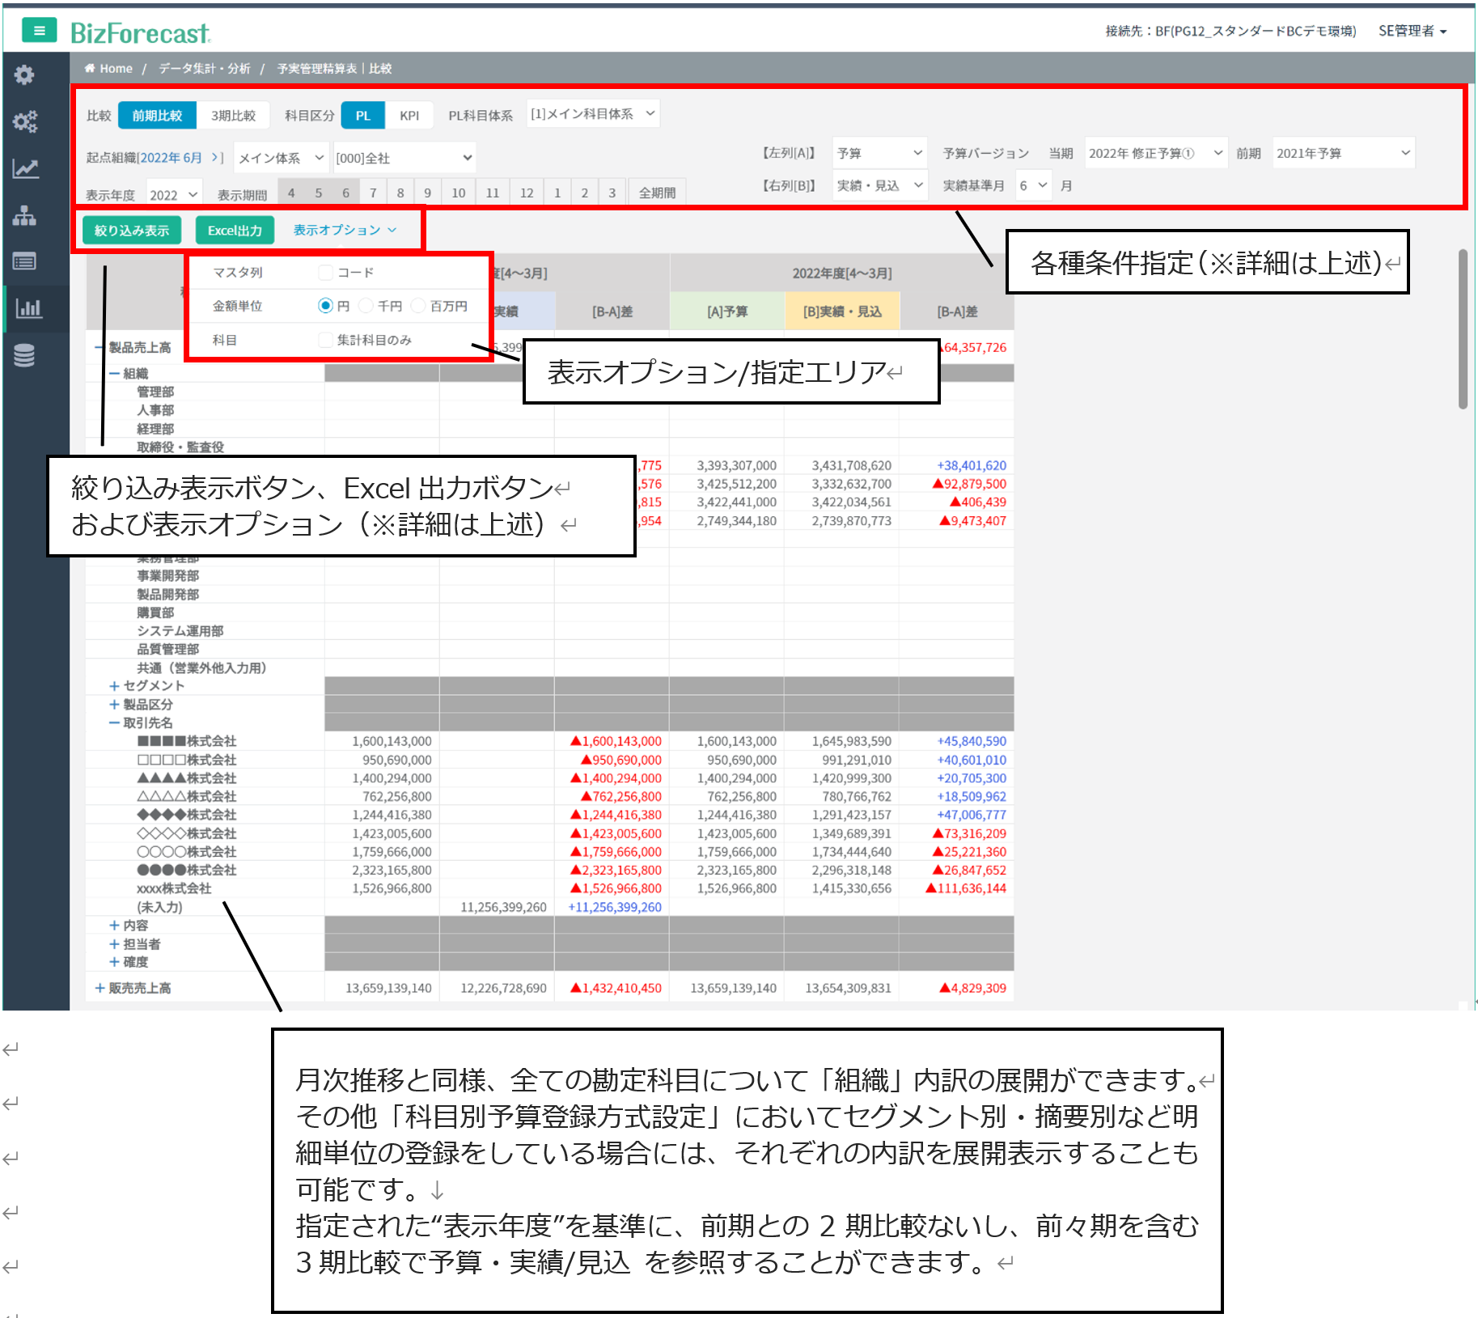Open the single gear settings icon
This screenshot has height=1318, width=1478.
tap(24, 75)
